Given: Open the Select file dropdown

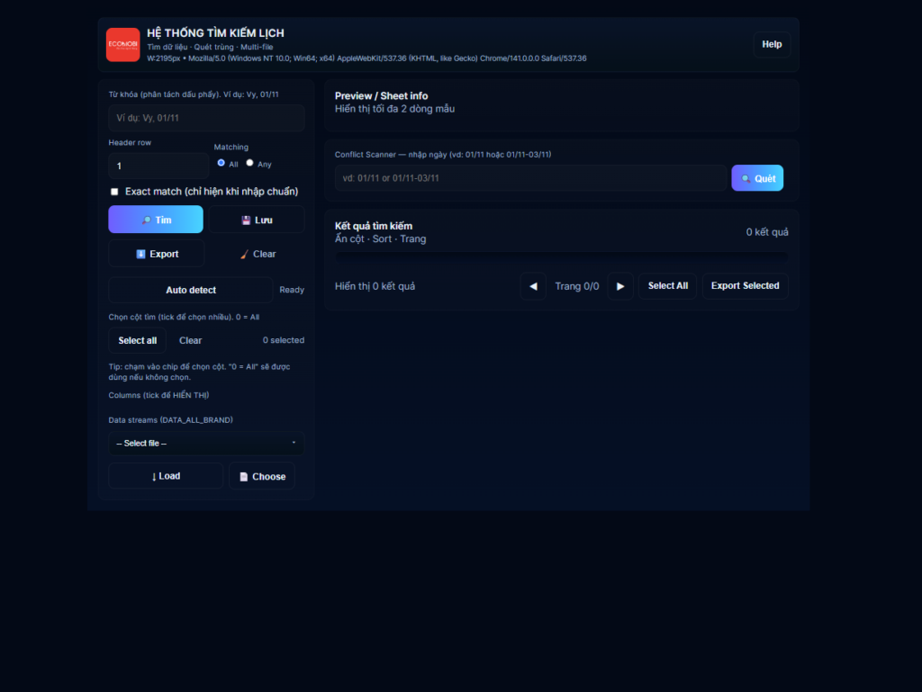Looking at the screenshot, I should (206, 443).
